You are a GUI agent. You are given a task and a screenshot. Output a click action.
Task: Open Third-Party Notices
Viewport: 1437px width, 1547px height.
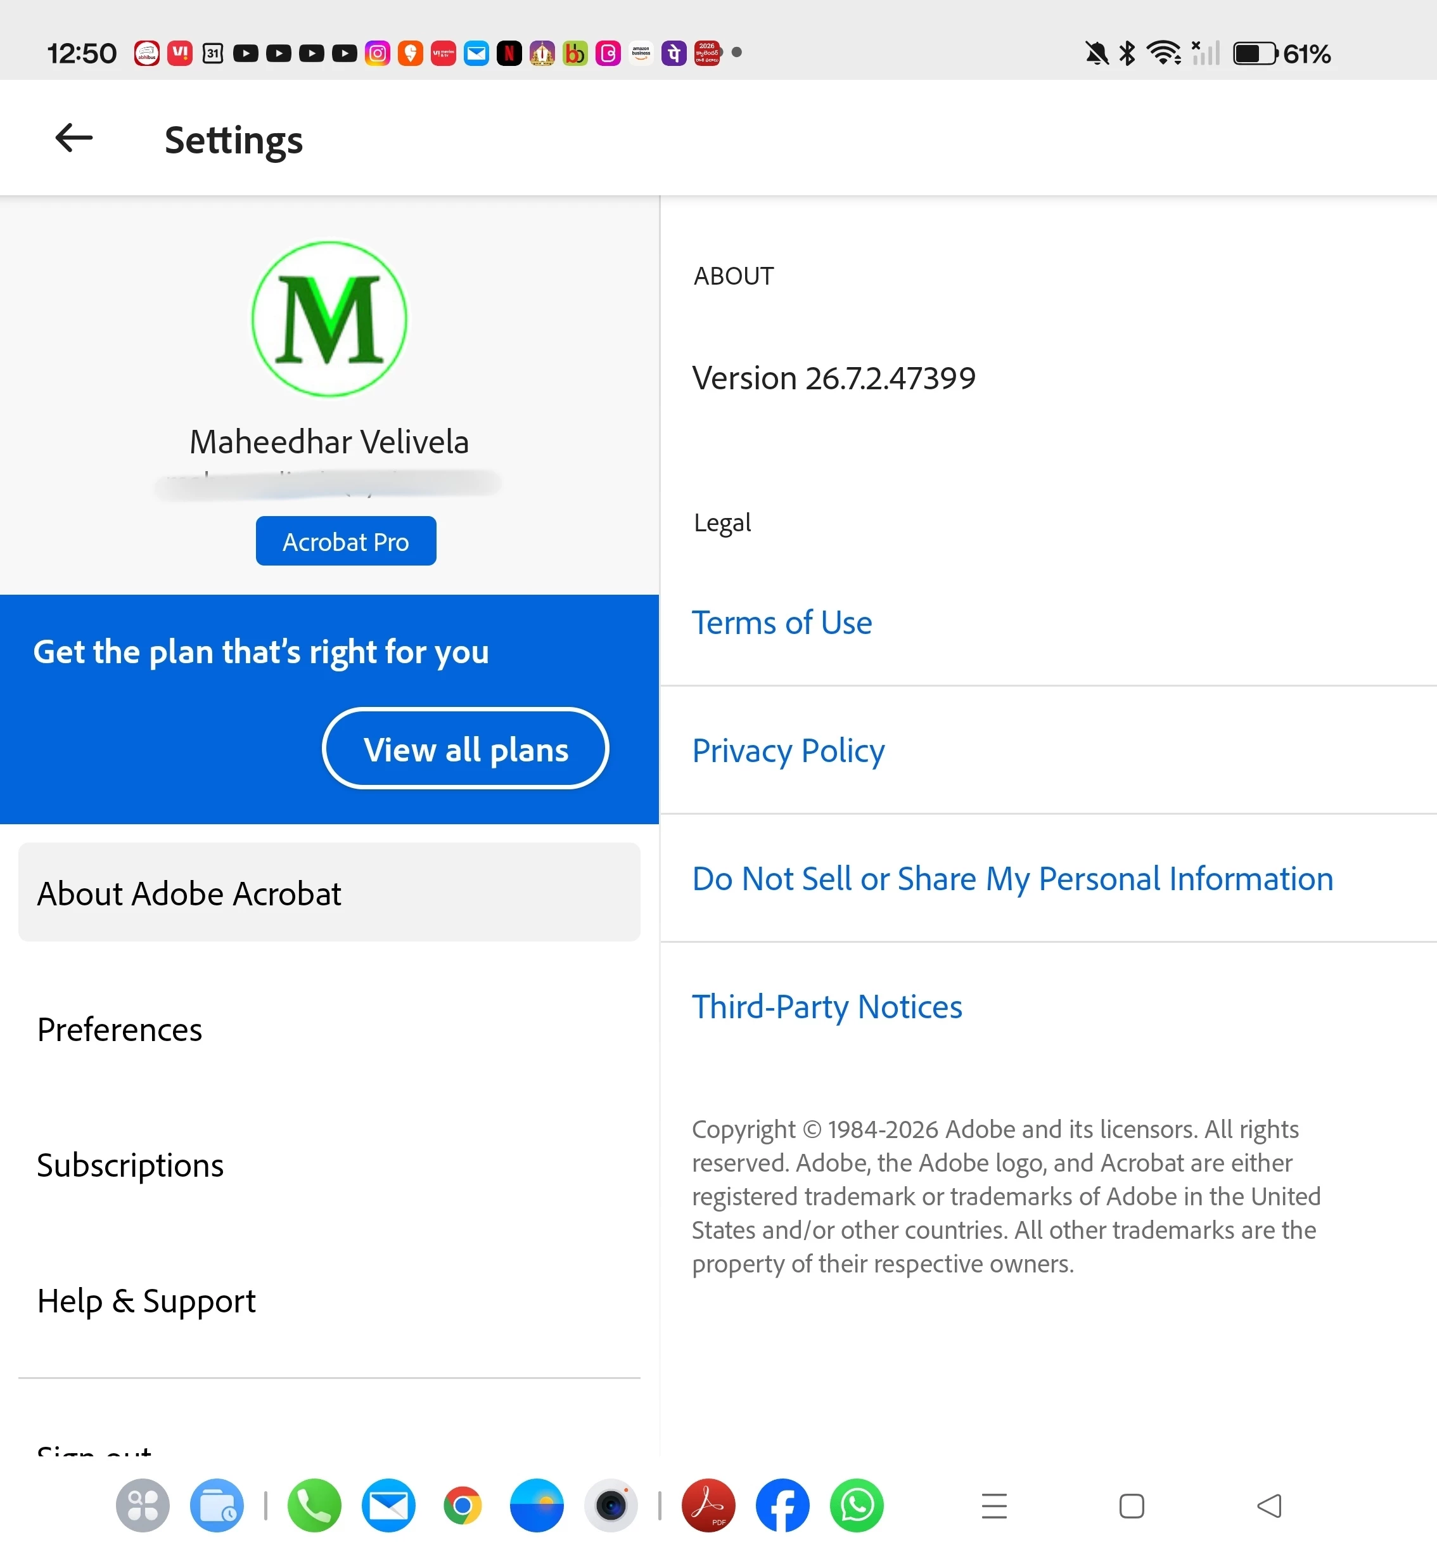827,1007
